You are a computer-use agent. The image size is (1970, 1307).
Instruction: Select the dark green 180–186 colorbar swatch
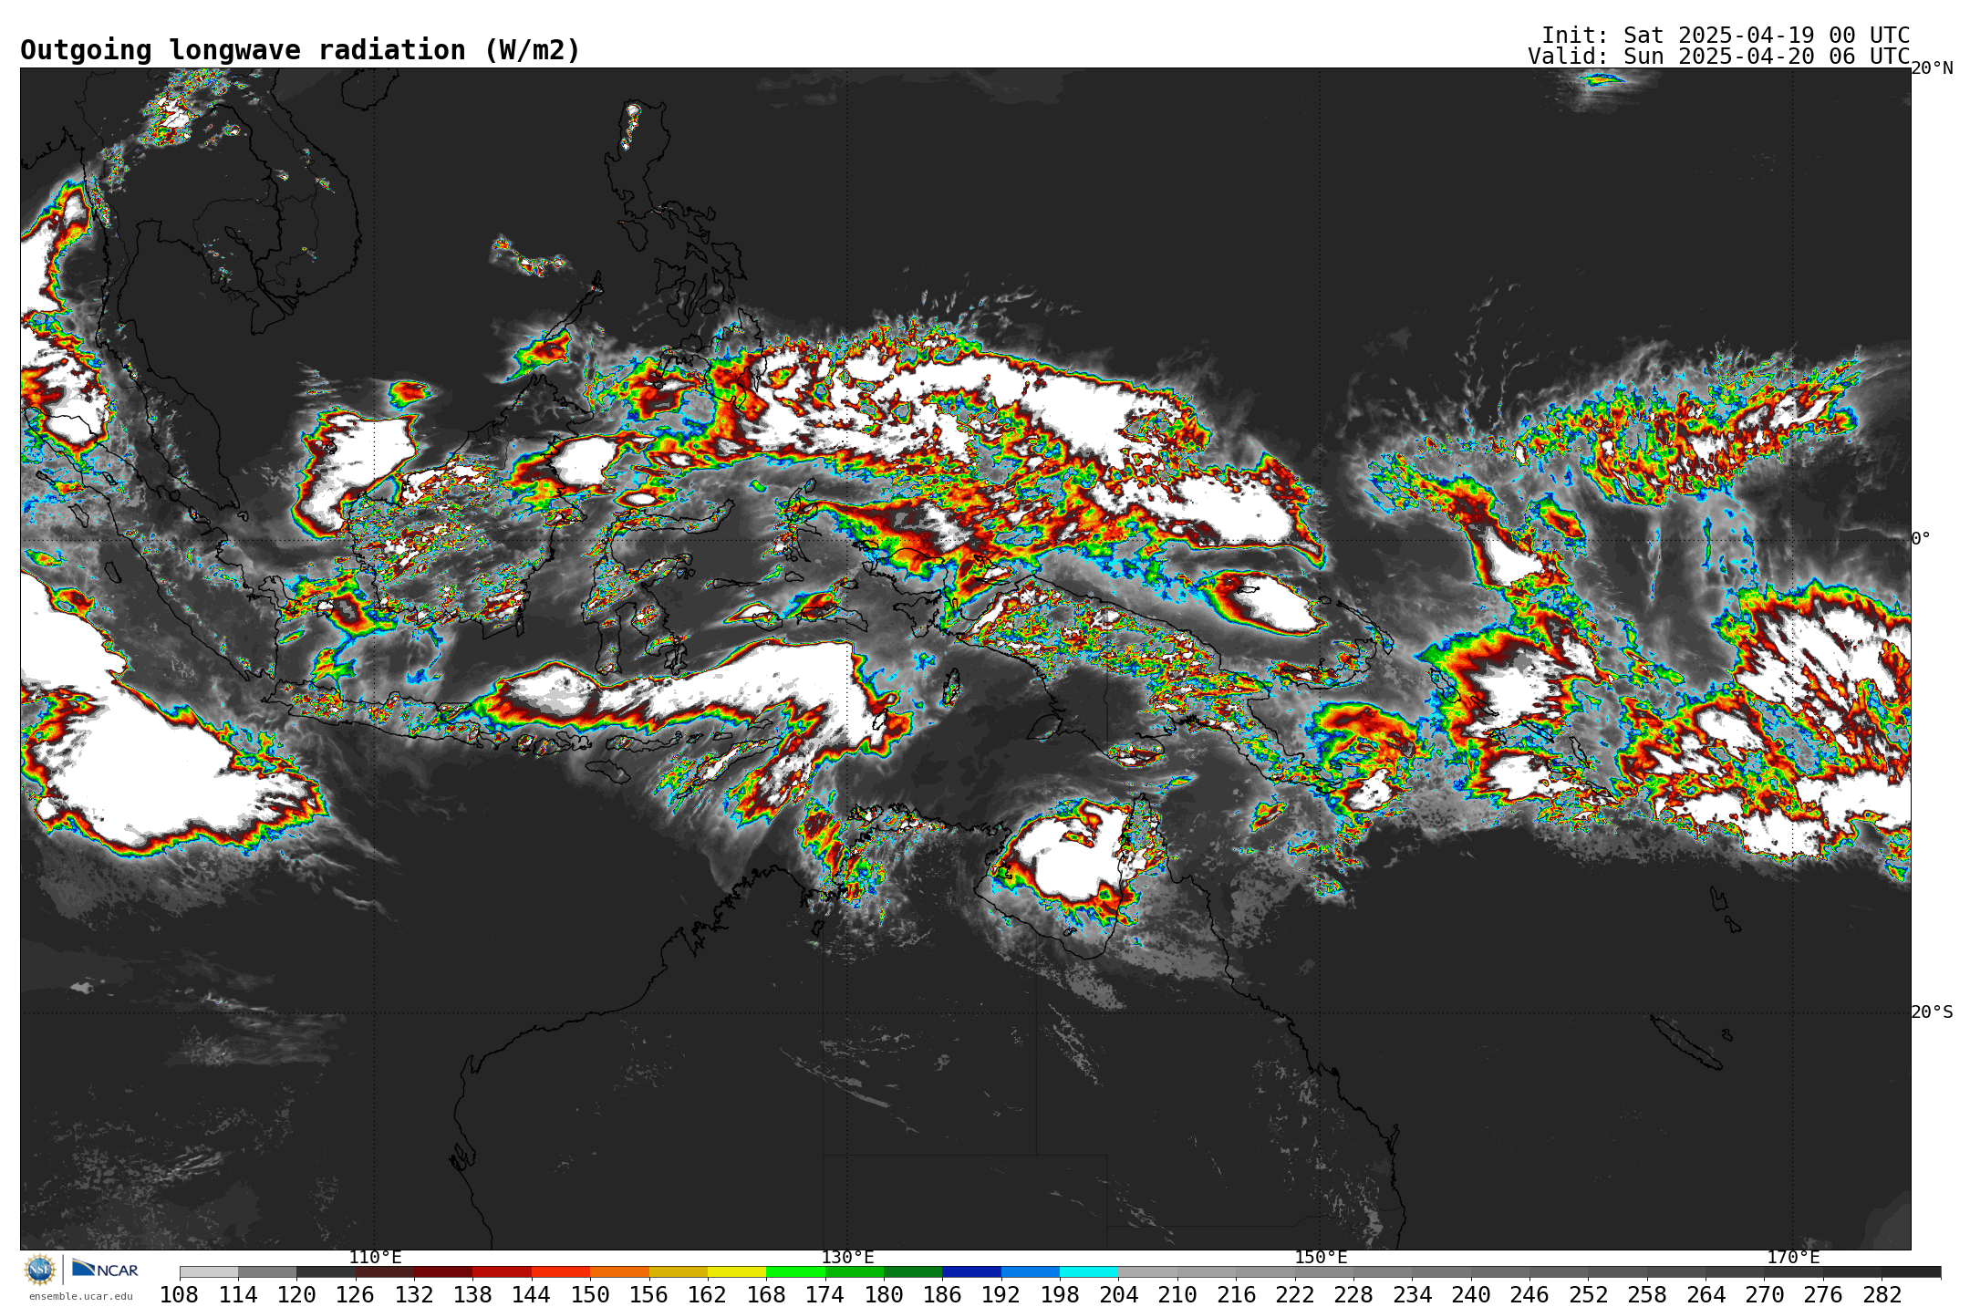pos(913,1271)
